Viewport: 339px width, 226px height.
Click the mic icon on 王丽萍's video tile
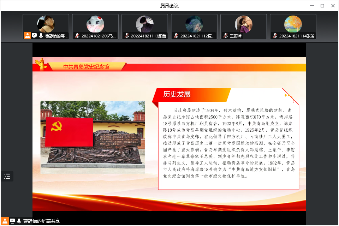[225, 36]
